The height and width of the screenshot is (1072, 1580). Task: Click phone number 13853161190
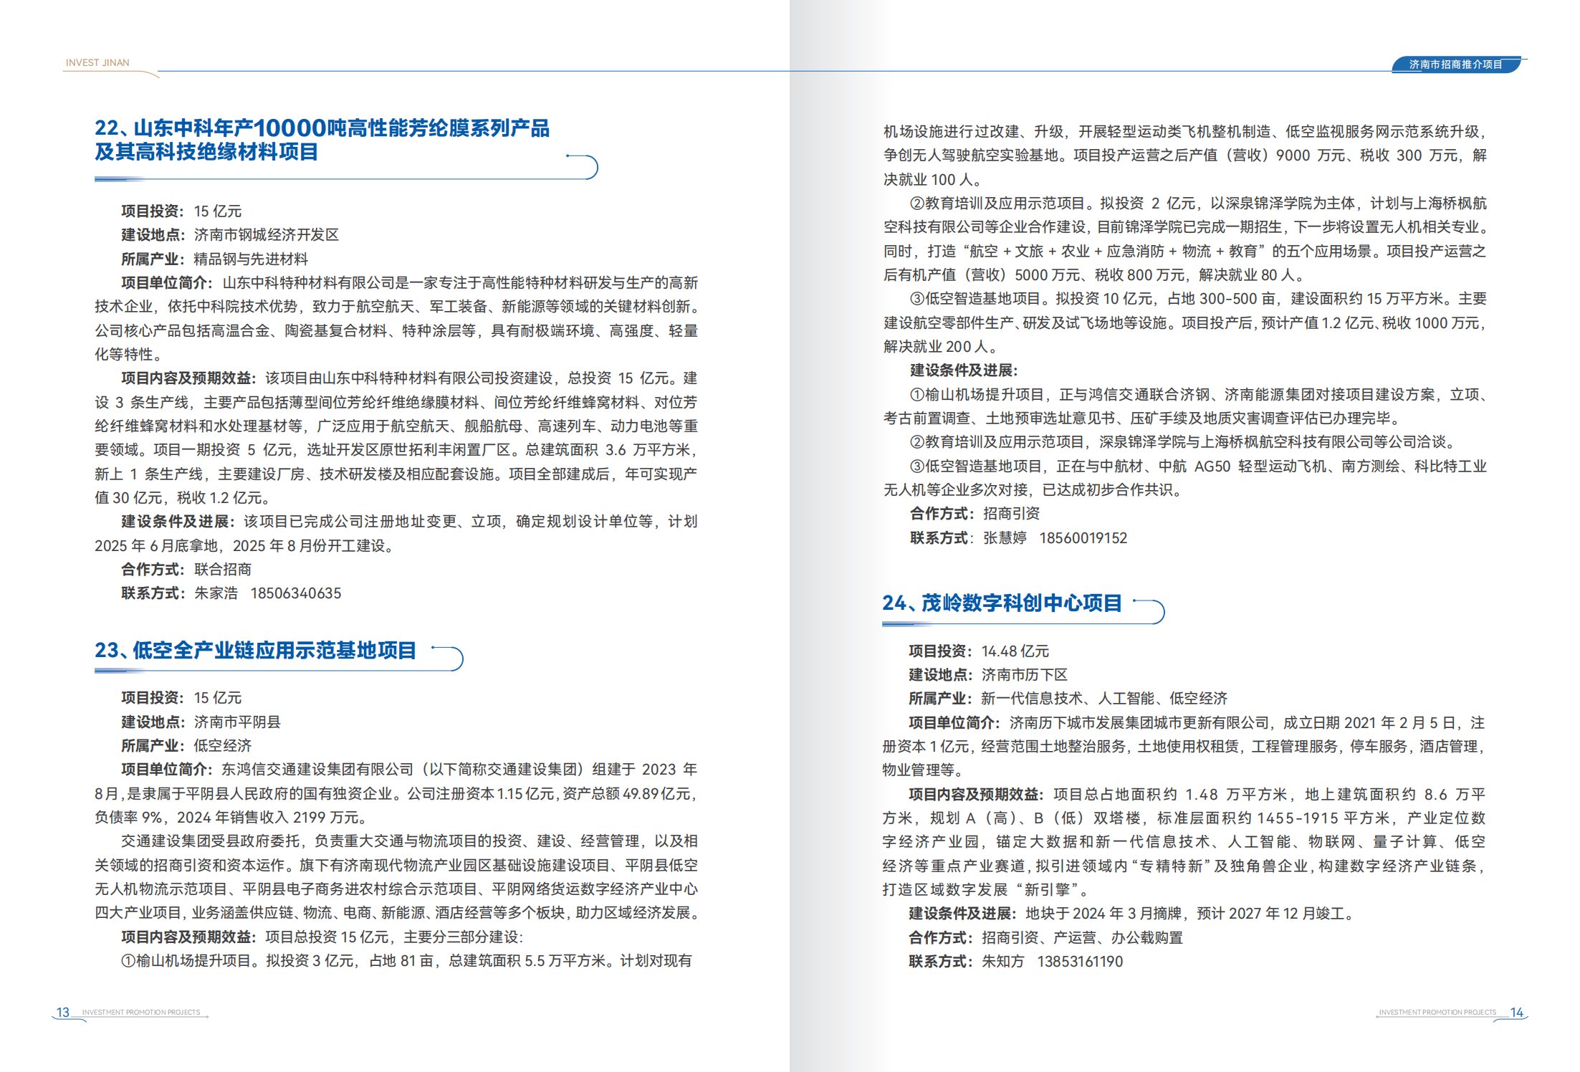(1079, 962)
